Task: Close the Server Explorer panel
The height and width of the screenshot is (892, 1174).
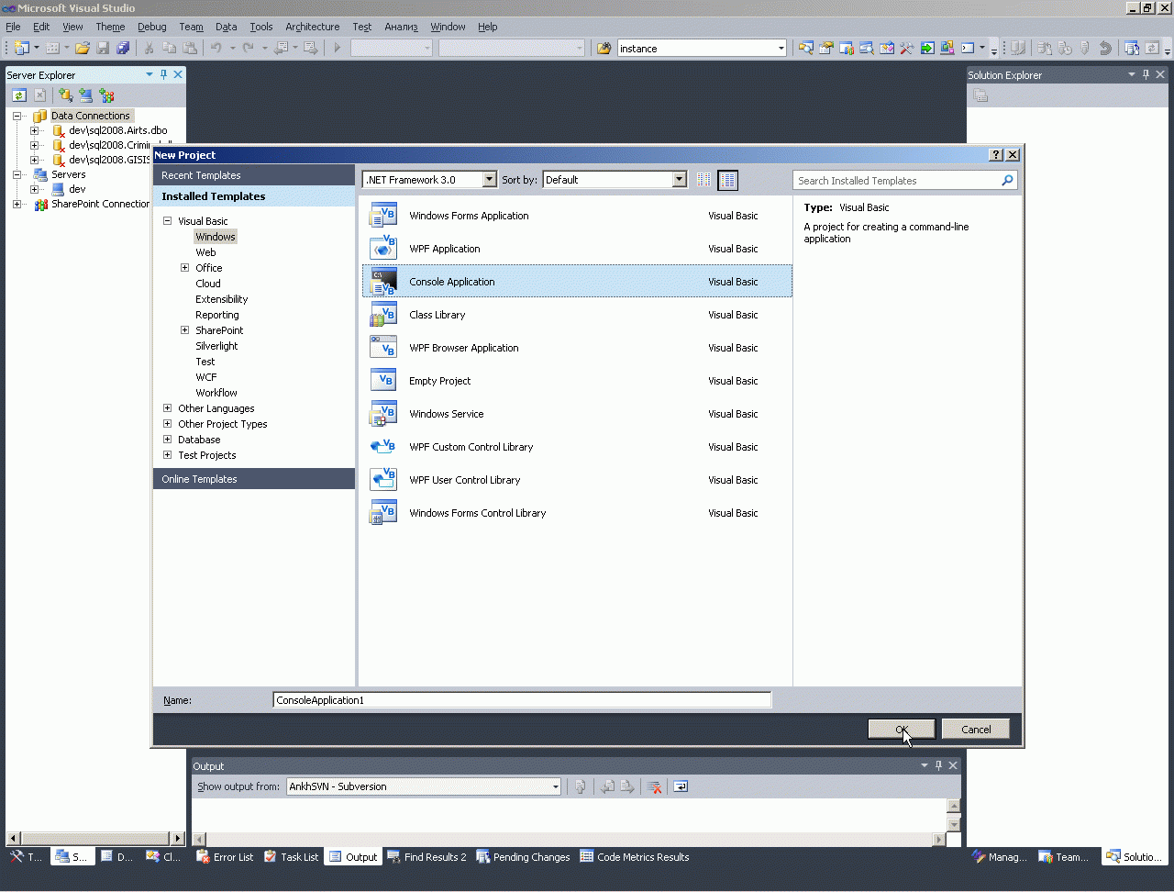Action: [x=178, y=74]
